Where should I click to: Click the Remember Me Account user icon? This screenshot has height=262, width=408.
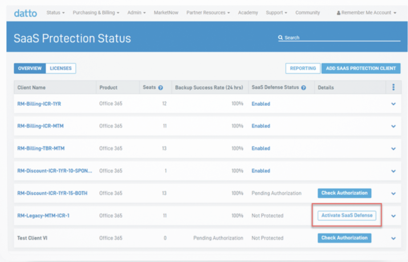(338, 13)
